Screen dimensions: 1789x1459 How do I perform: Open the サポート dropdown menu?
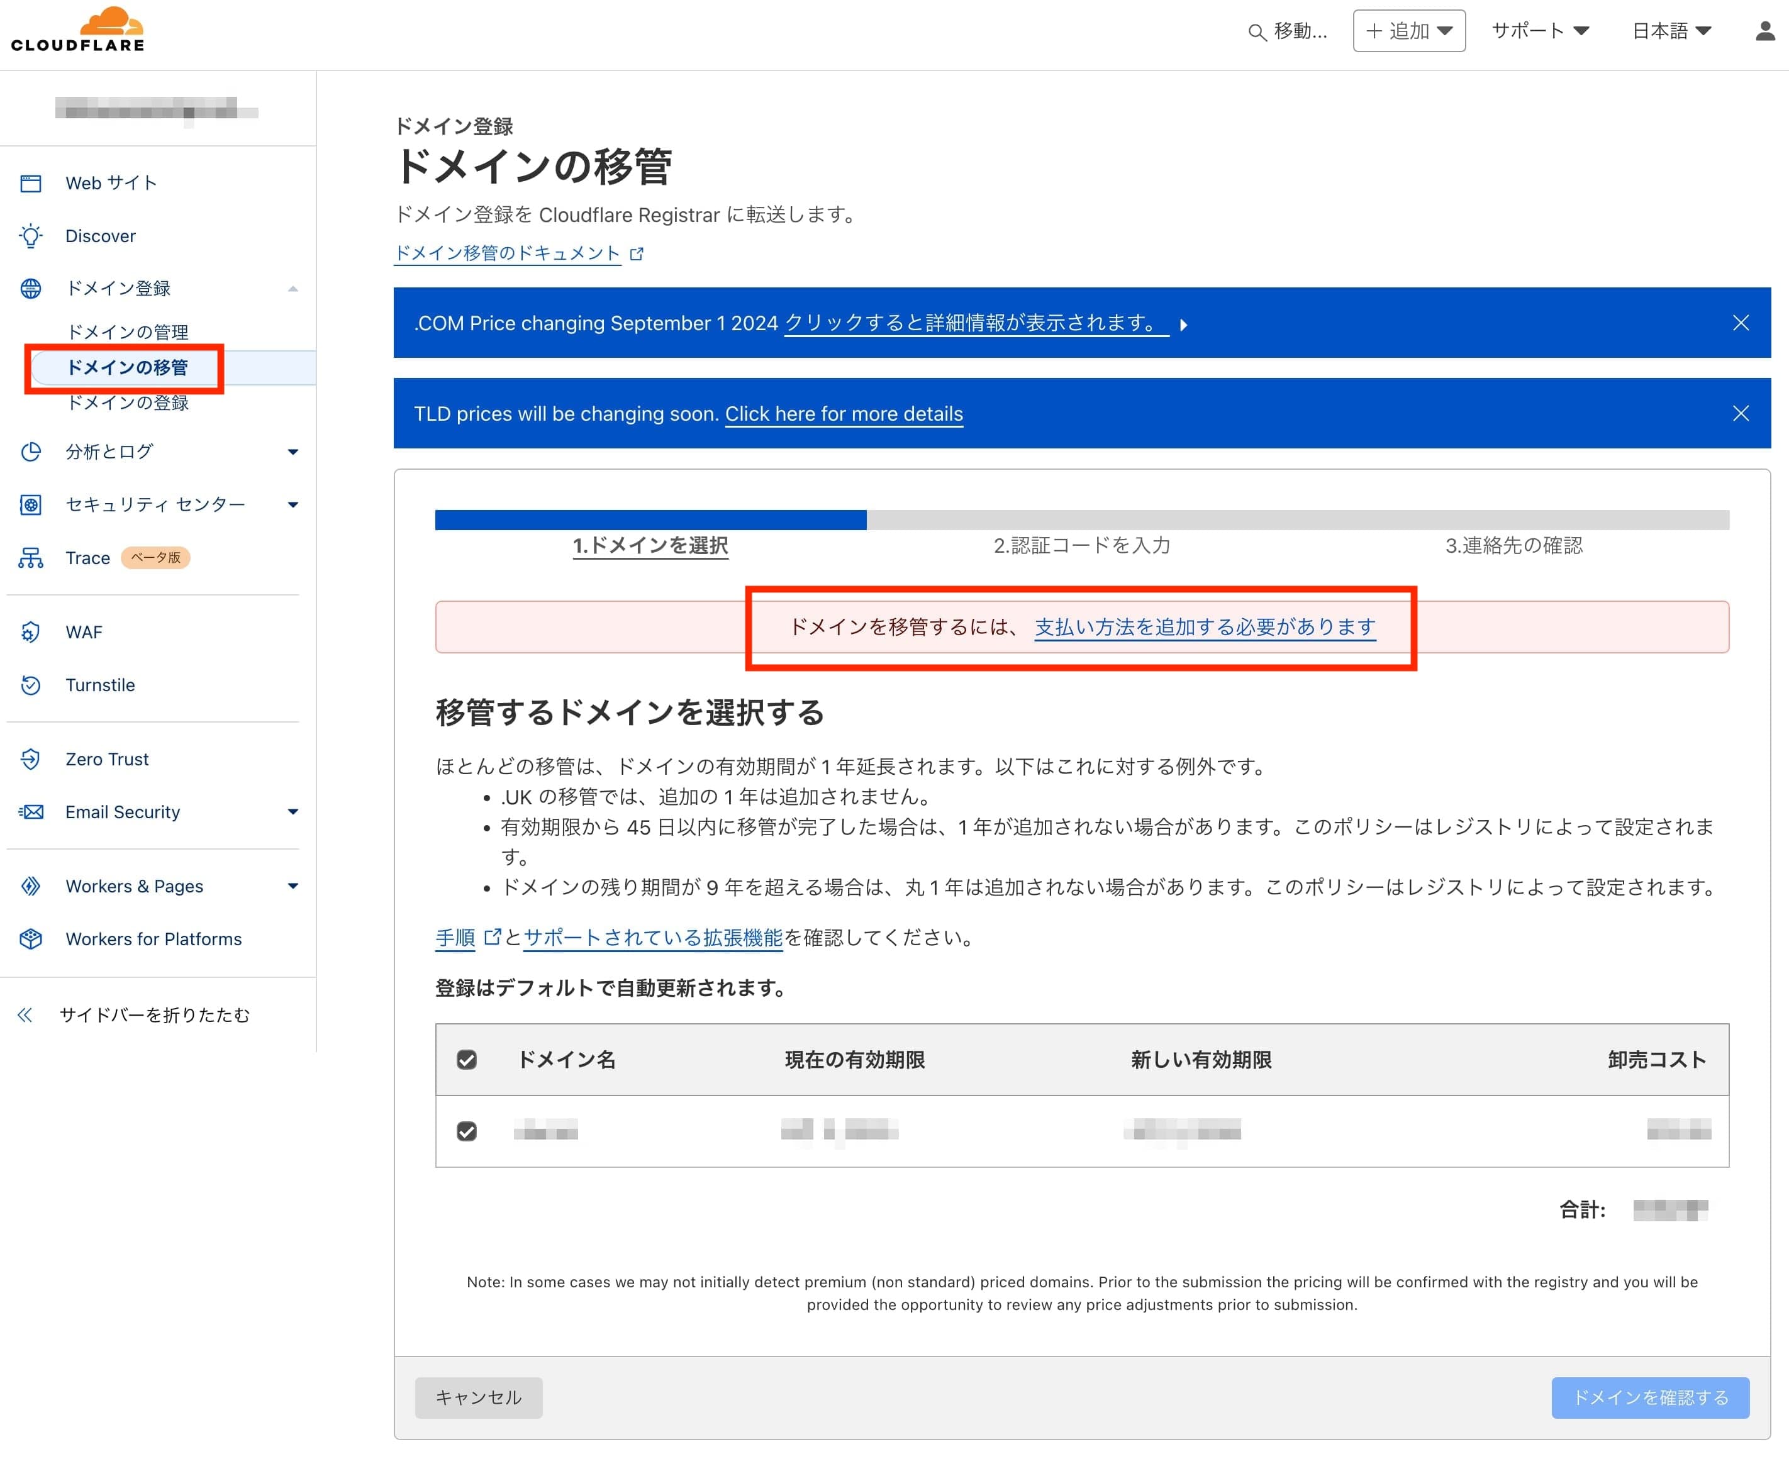point(1540,31)
